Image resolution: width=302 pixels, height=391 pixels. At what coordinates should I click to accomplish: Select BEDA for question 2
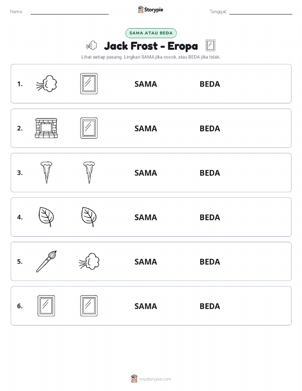(210, 128)
